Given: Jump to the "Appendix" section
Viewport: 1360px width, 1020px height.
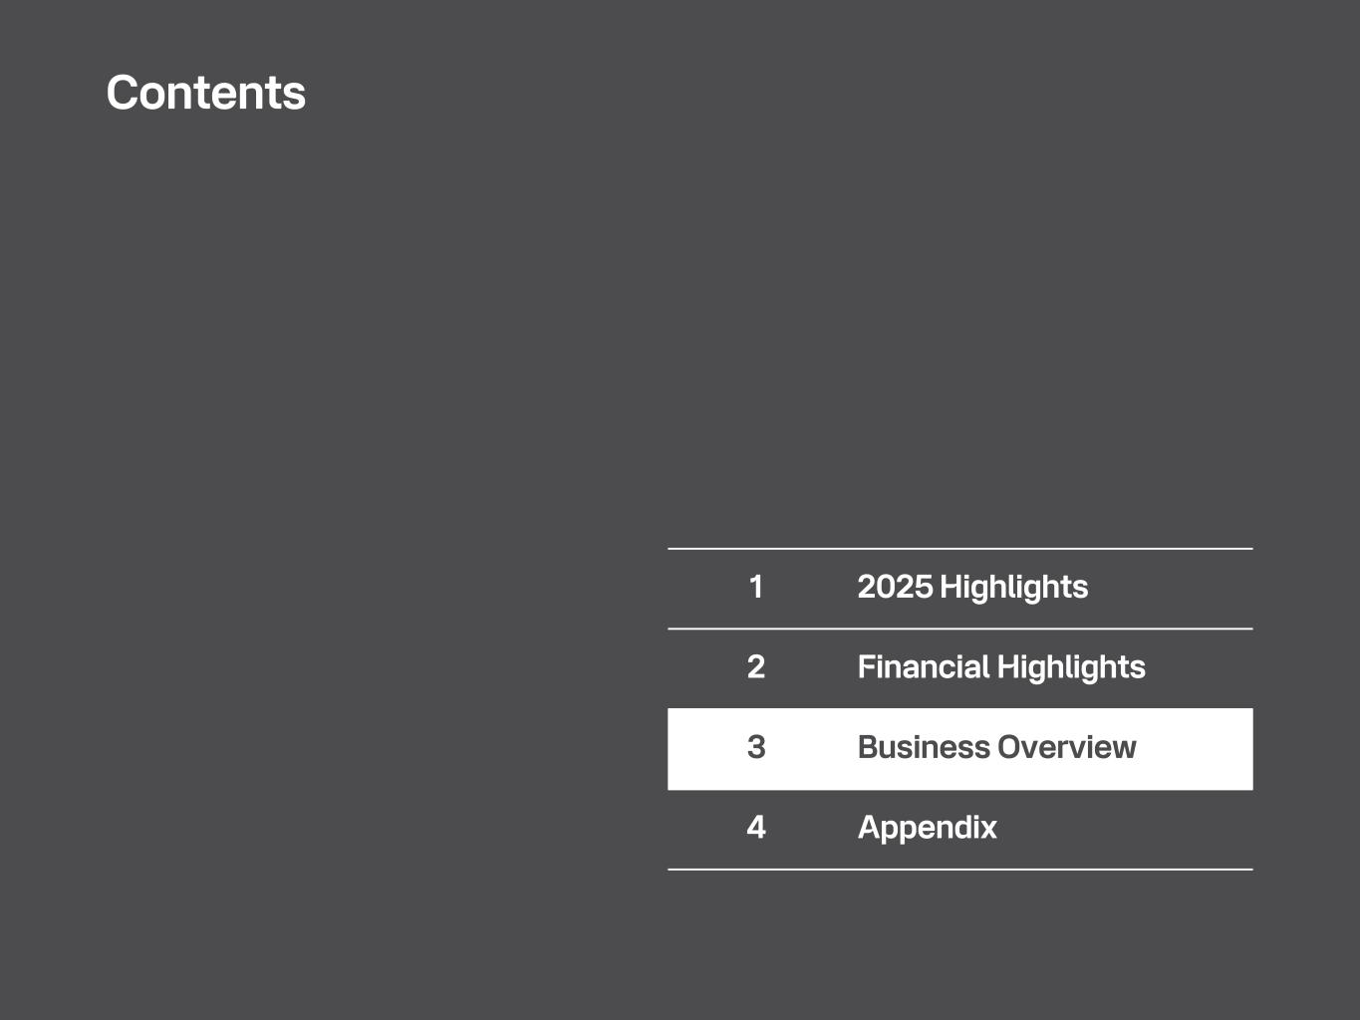Looking at the screenshot, I should point(927,828).
